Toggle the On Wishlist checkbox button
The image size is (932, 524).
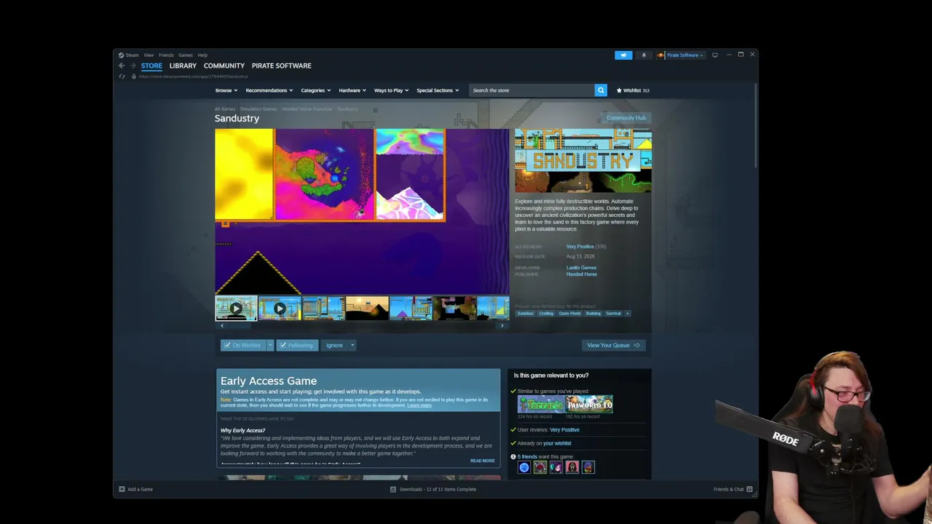pyautogui.click(x=242, y=345)
